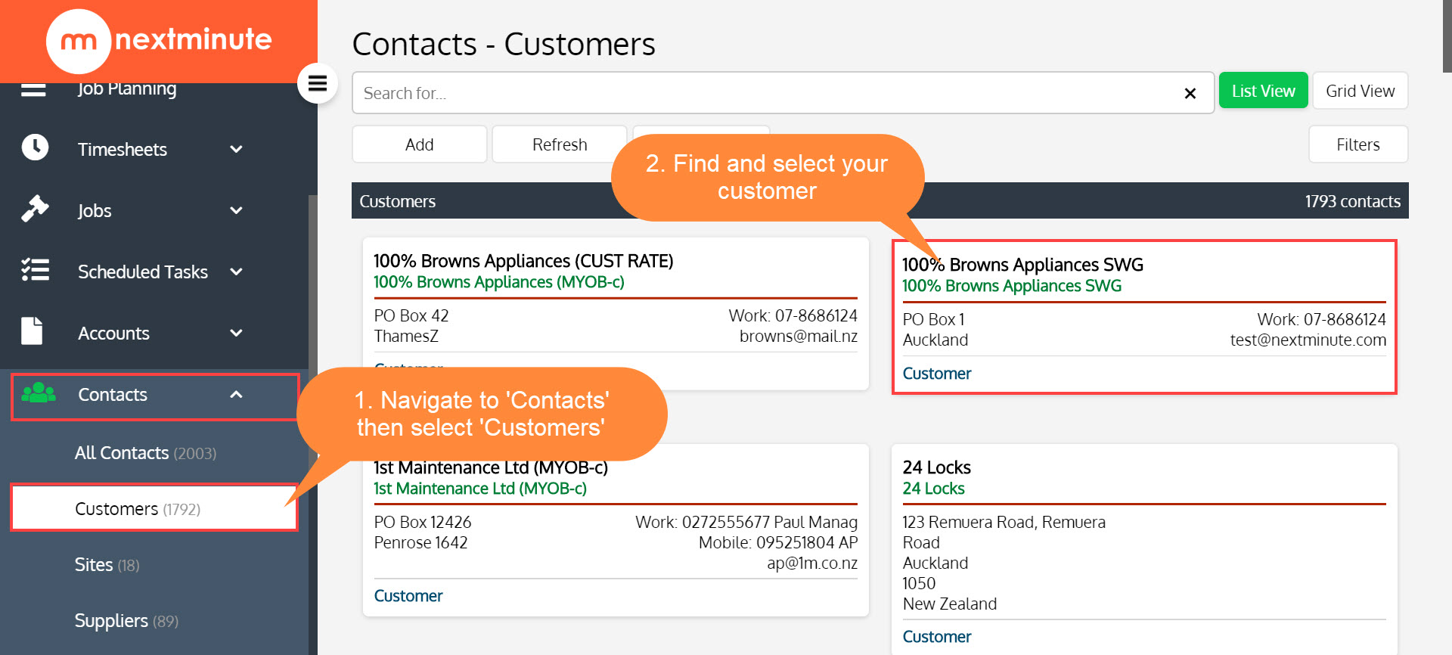Click the 'Contacts - Customers' page heading
The image size is (1452, 655).
click(x=504, y=44)
